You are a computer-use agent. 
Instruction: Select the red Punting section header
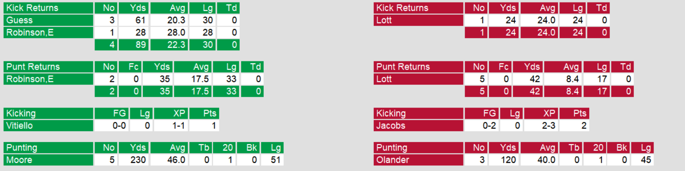pyautogui.click(x=418, y=148)
